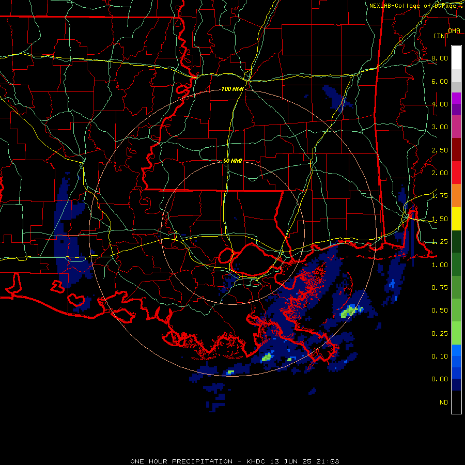The image size is (465, 465).
Task: Click the 0.75 legend value
Action: 440,288
